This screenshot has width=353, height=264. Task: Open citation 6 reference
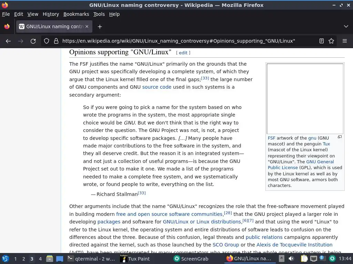[x=245, y=220]
